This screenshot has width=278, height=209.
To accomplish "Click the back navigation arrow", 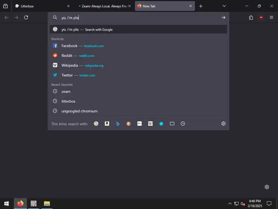I will coord(7,17).
